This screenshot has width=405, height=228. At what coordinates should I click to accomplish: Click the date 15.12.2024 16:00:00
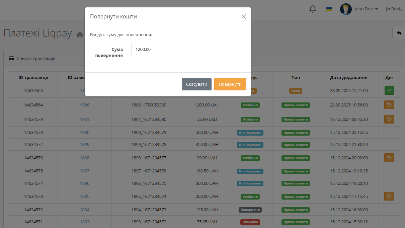[349, 210]
